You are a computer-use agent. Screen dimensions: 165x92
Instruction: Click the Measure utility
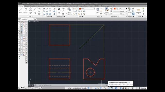pyautogui.click(x=138, y=10)
